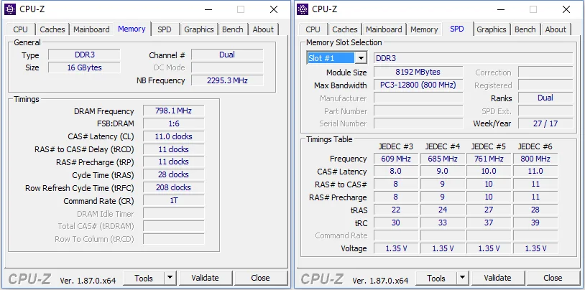Open the Bench tab in right window
Viewport: 585px width, 290px height.
(x=525, y=29)
